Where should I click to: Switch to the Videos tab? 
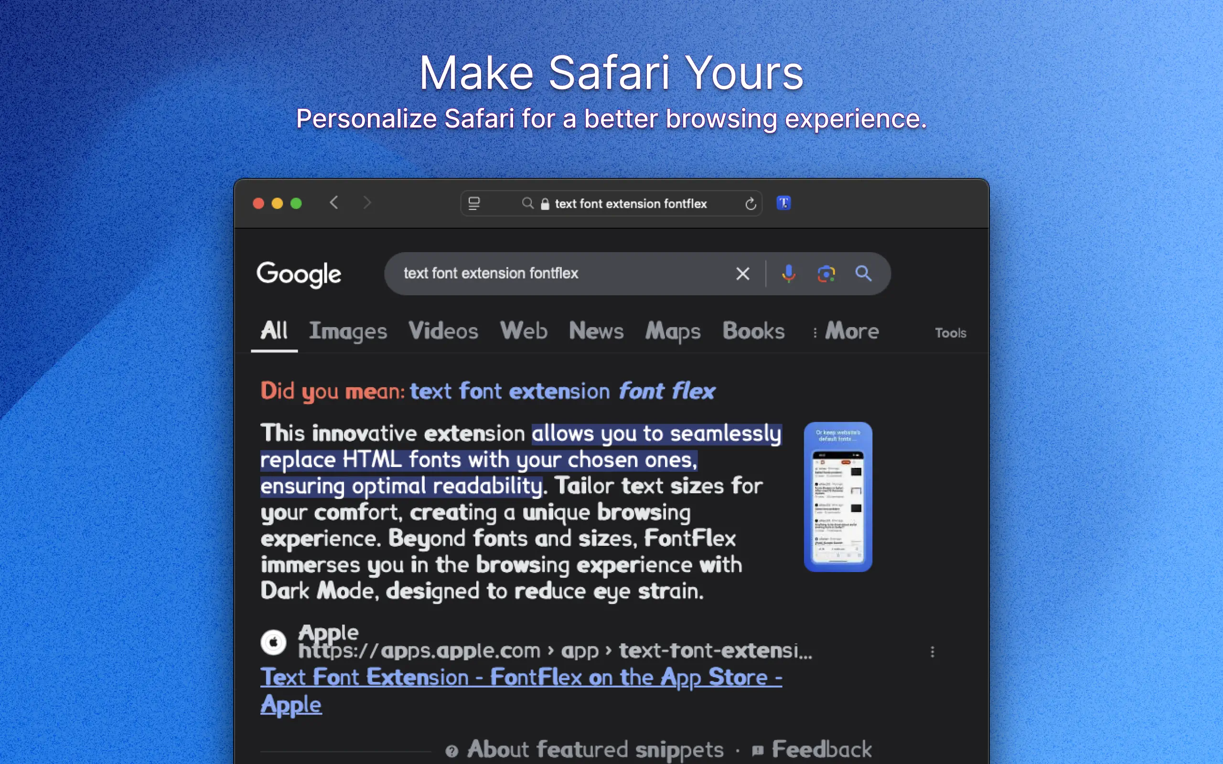click(443, 331)
